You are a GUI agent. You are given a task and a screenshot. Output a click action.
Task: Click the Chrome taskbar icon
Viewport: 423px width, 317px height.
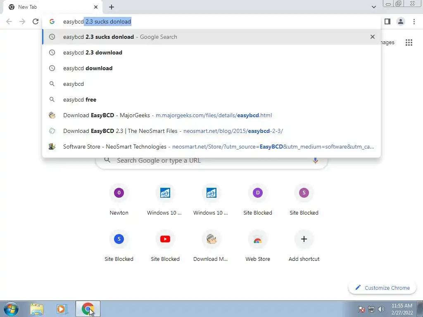tap(88, 309)
